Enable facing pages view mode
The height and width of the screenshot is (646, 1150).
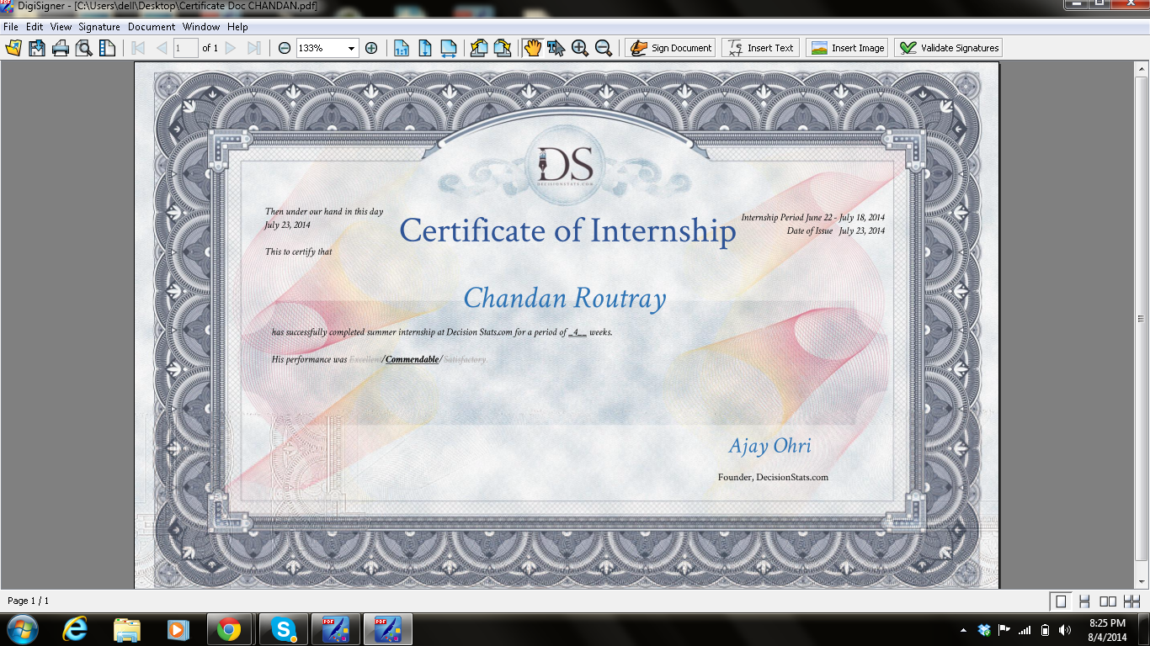(1108, 601)
